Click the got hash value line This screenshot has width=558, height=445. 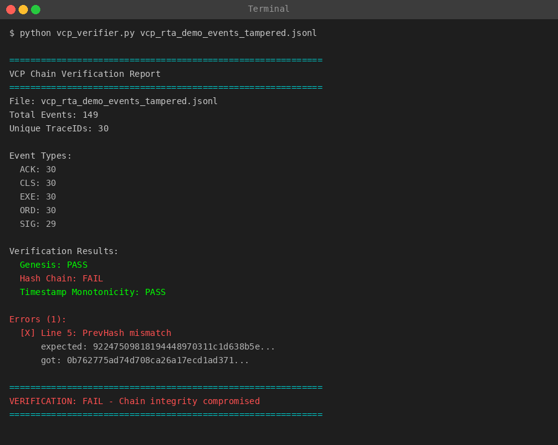pos(144,360)
